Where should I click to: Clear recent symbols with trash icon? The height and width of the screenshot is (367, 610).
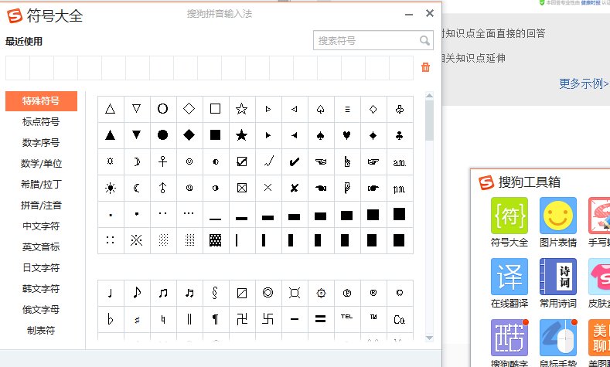click(x=425, y=67)
